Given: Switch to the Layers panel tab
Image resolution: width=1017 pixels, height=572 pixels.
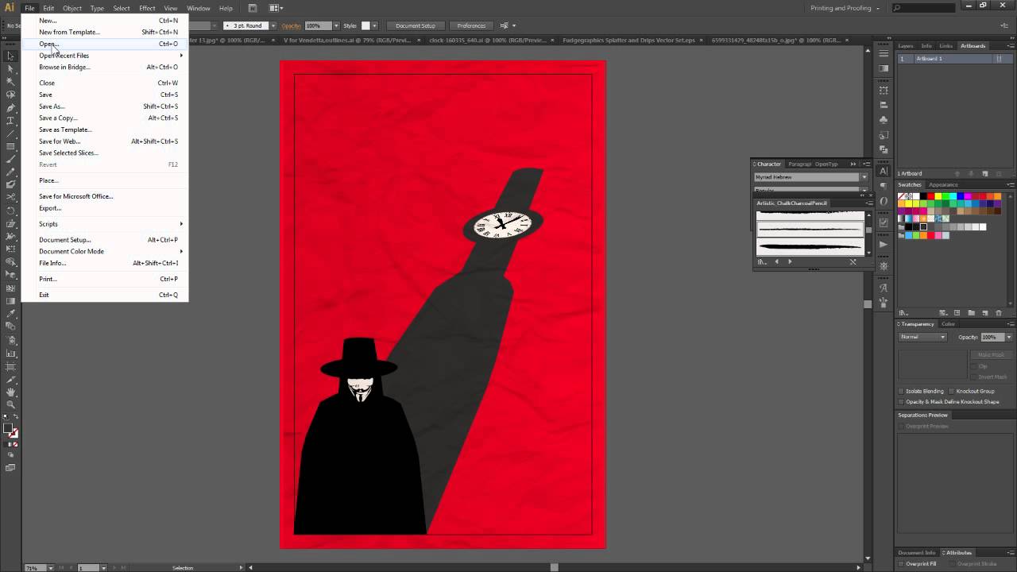Looking at the screenshot, I should [906, 46].
